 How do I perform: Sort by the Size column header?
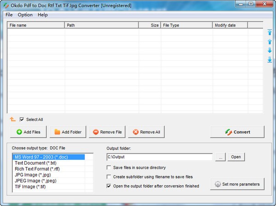tap(149, 25)
